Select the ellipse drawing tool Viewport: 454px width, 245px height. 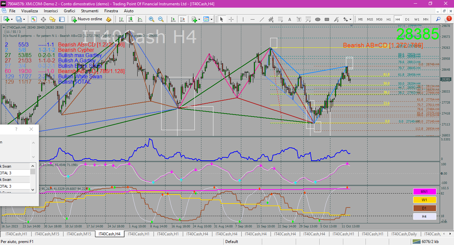(x=318, y=19)
